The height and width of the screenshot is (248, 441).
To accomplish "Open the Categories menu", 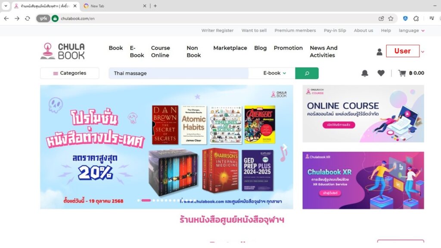I will click(69, 73).
